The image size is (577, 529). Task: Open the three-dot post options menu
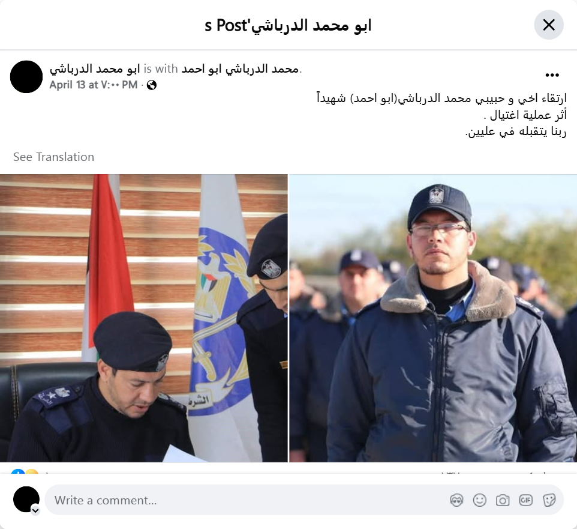pos(552,75)
